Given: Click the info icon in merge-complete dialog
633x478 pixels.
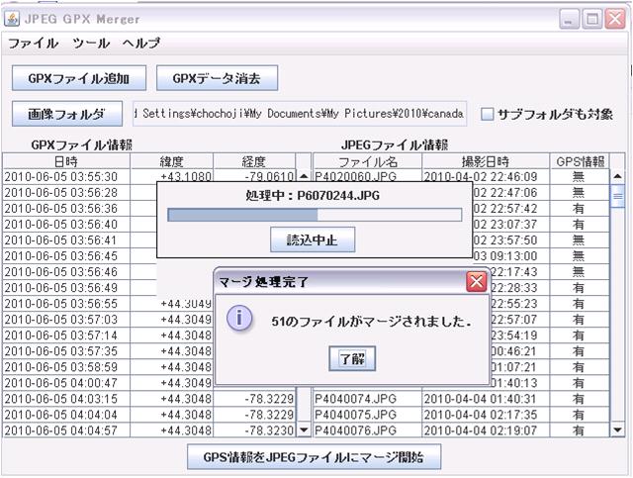Looking at the screenshot, I should click(239, 318).
